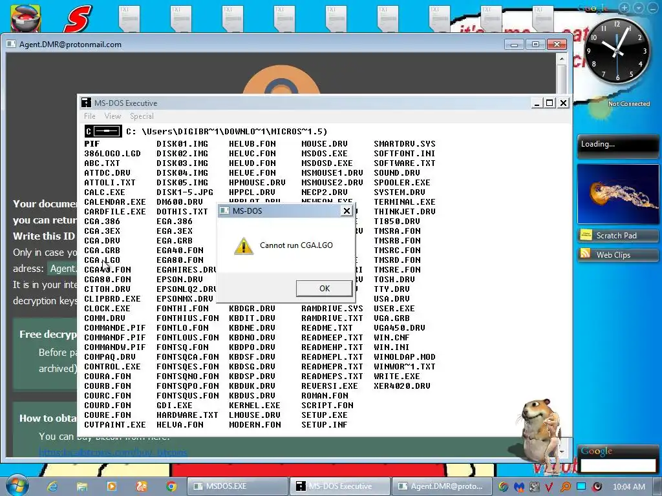Image resolution: width=662 pixels, height=496 pixels.
Task: Click the blue Malwarebytes M tray icon
Action: coord(519,487)
